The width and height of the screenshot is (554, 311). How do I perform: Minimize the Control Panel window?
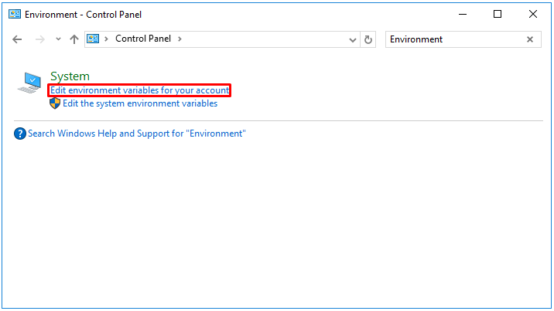click(x=463, y=15)
